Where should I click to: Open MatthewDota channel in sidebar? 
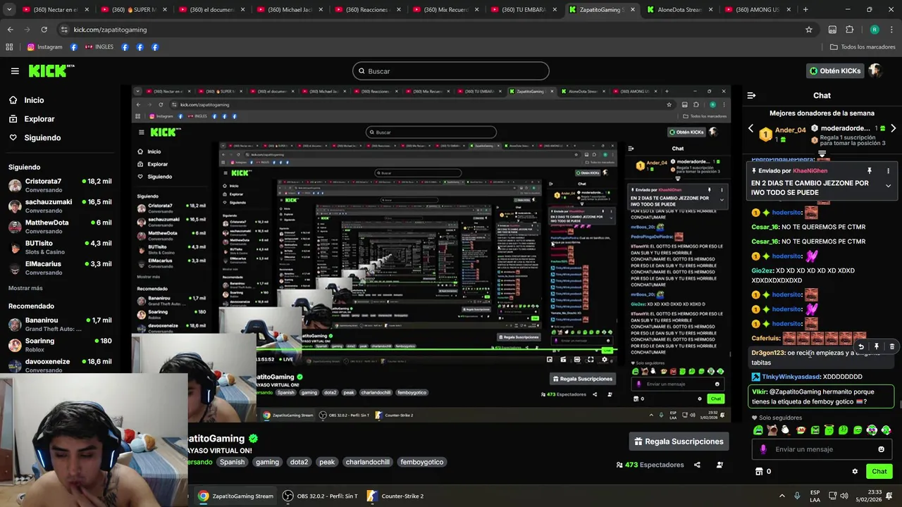click(x=60, y=227)
